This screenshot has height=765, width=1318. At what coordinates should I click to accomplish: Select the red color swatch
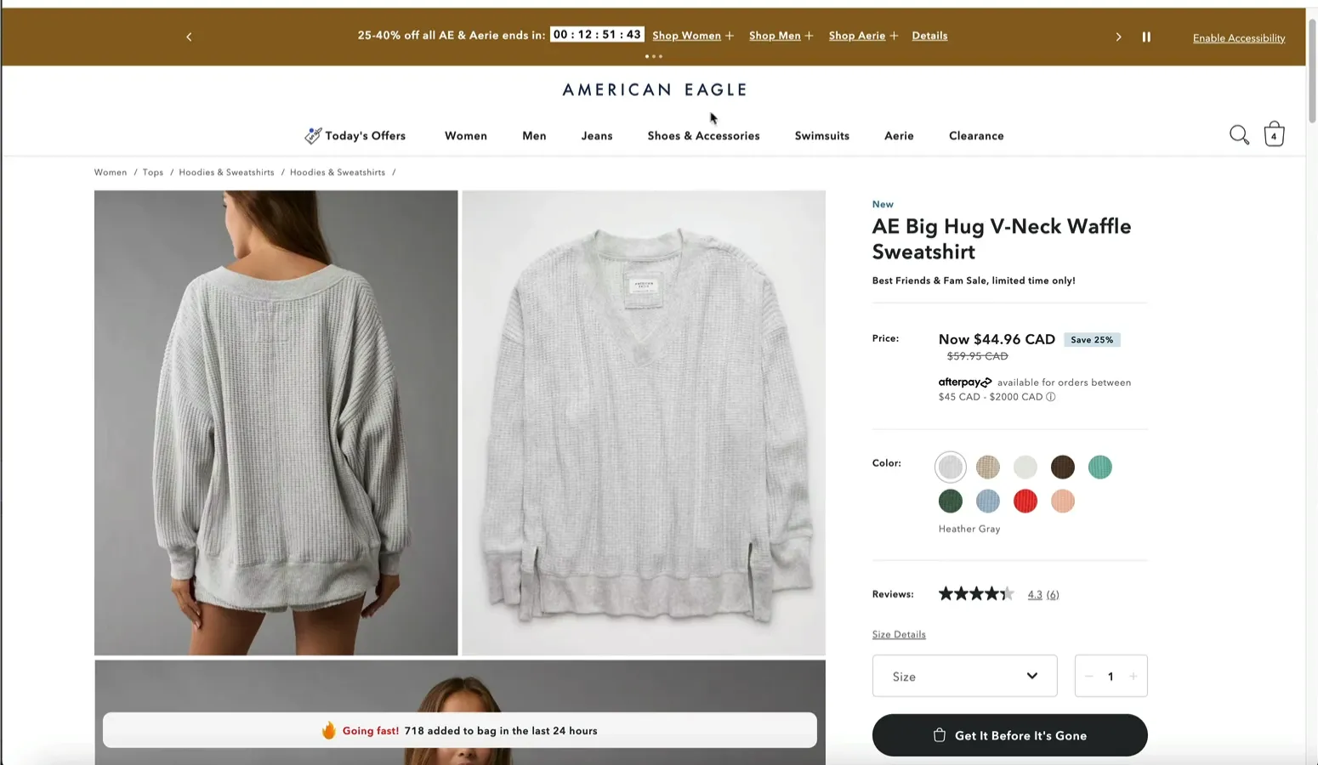(x=1025, y=501)
